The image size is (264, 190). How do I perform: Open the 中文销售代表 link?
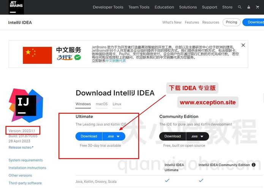pyautogui.click(x=115, y=61)
